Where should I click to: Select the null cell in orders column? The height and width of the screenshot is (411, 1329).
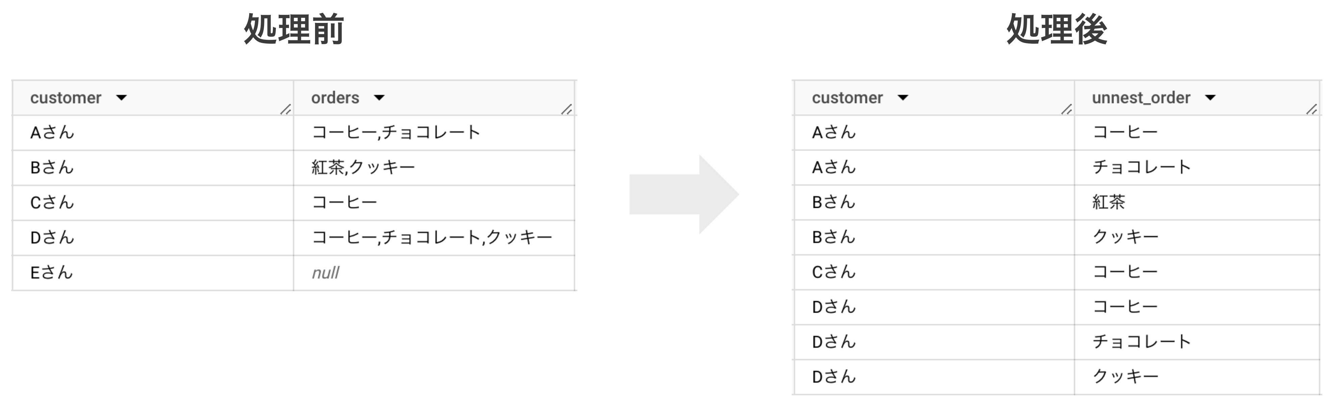click(325, 273)
